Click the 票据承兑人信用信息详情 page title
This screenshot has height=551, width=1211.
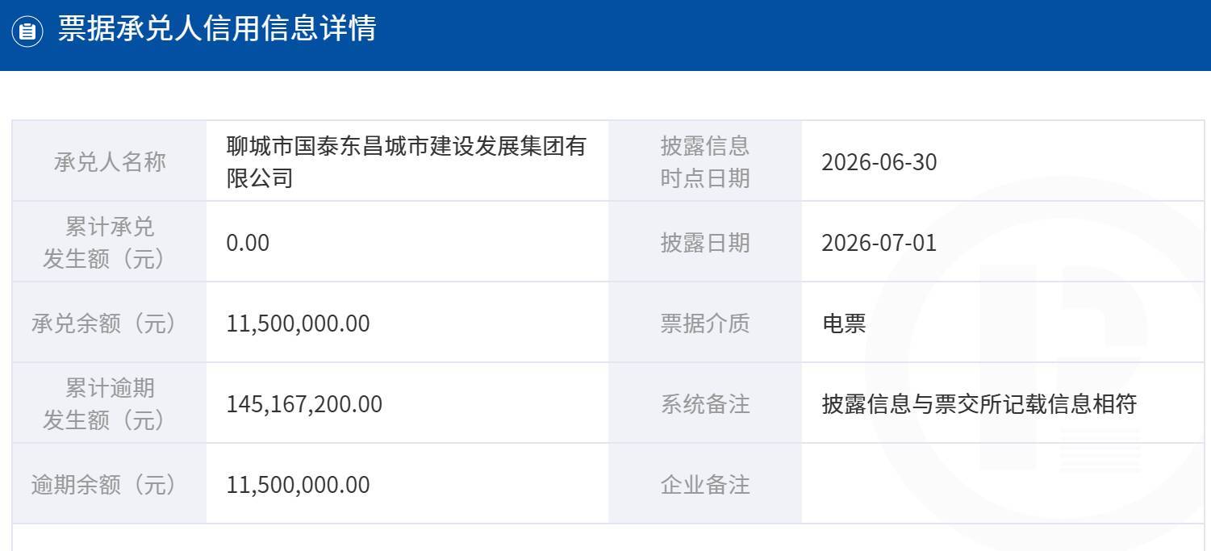click(217, 29)
